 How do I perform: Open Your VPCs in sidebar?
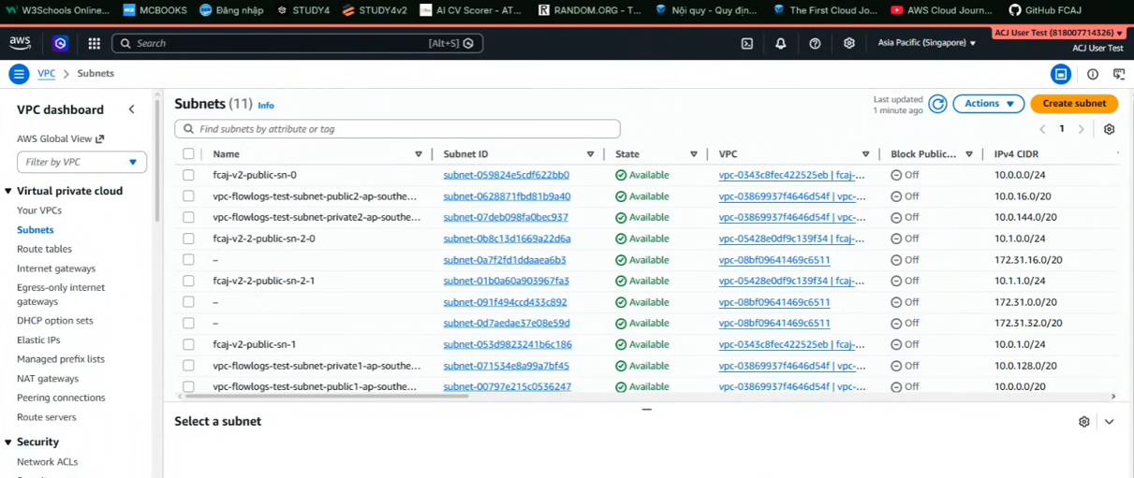point(39,210)
